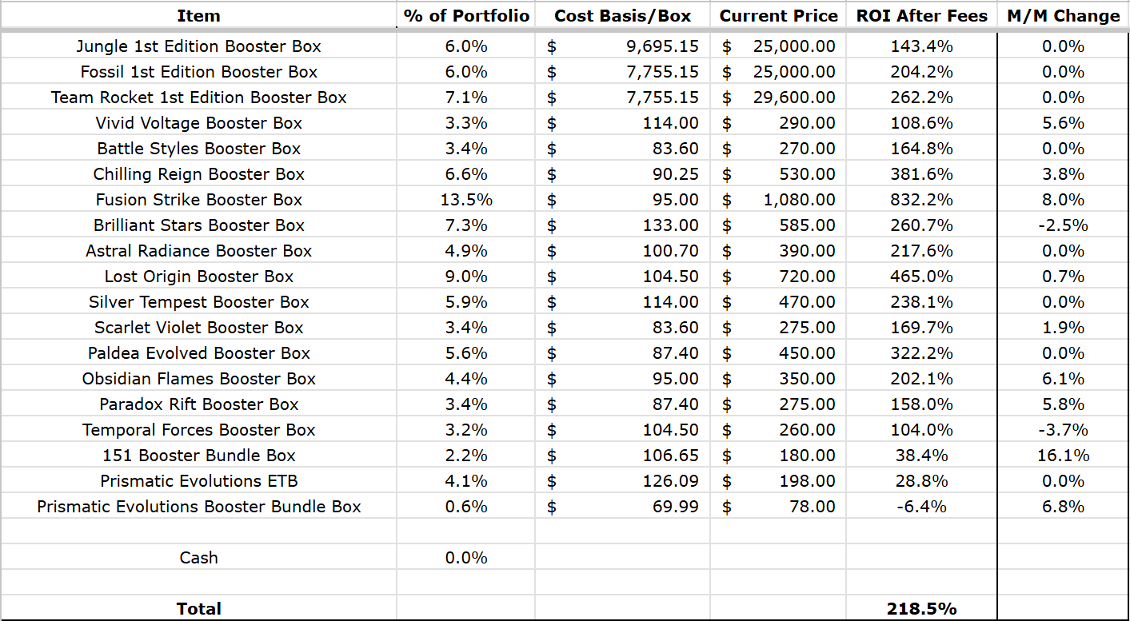This screenshot has width=1130, height=621.
Task: Click "Prismatic Evolutions Booster Bundle Box" cell
Action: (198, 507)
